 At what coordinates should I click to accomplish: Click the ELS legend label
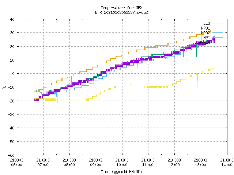pyautogui.click(x=207, y=23)
